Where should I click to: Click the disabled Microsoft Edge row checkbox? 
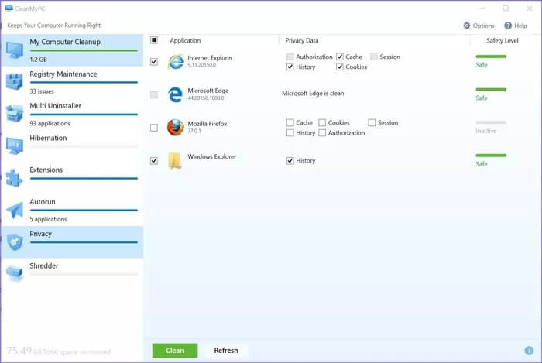click(154, 94)
